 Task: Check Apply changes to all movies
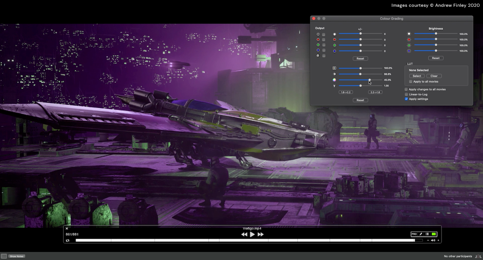(406, 89)
